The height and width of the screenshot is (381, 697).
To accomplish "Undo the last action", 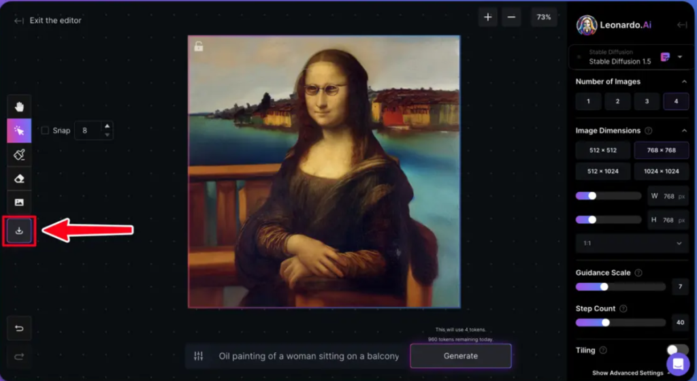I will point(19,328).
